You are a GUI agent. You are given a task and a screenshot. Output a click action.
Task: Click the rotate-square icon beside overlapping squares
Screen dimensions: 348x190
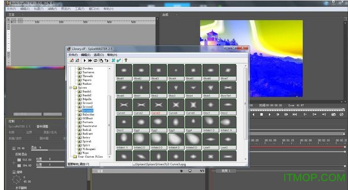[x=106, y=61]
